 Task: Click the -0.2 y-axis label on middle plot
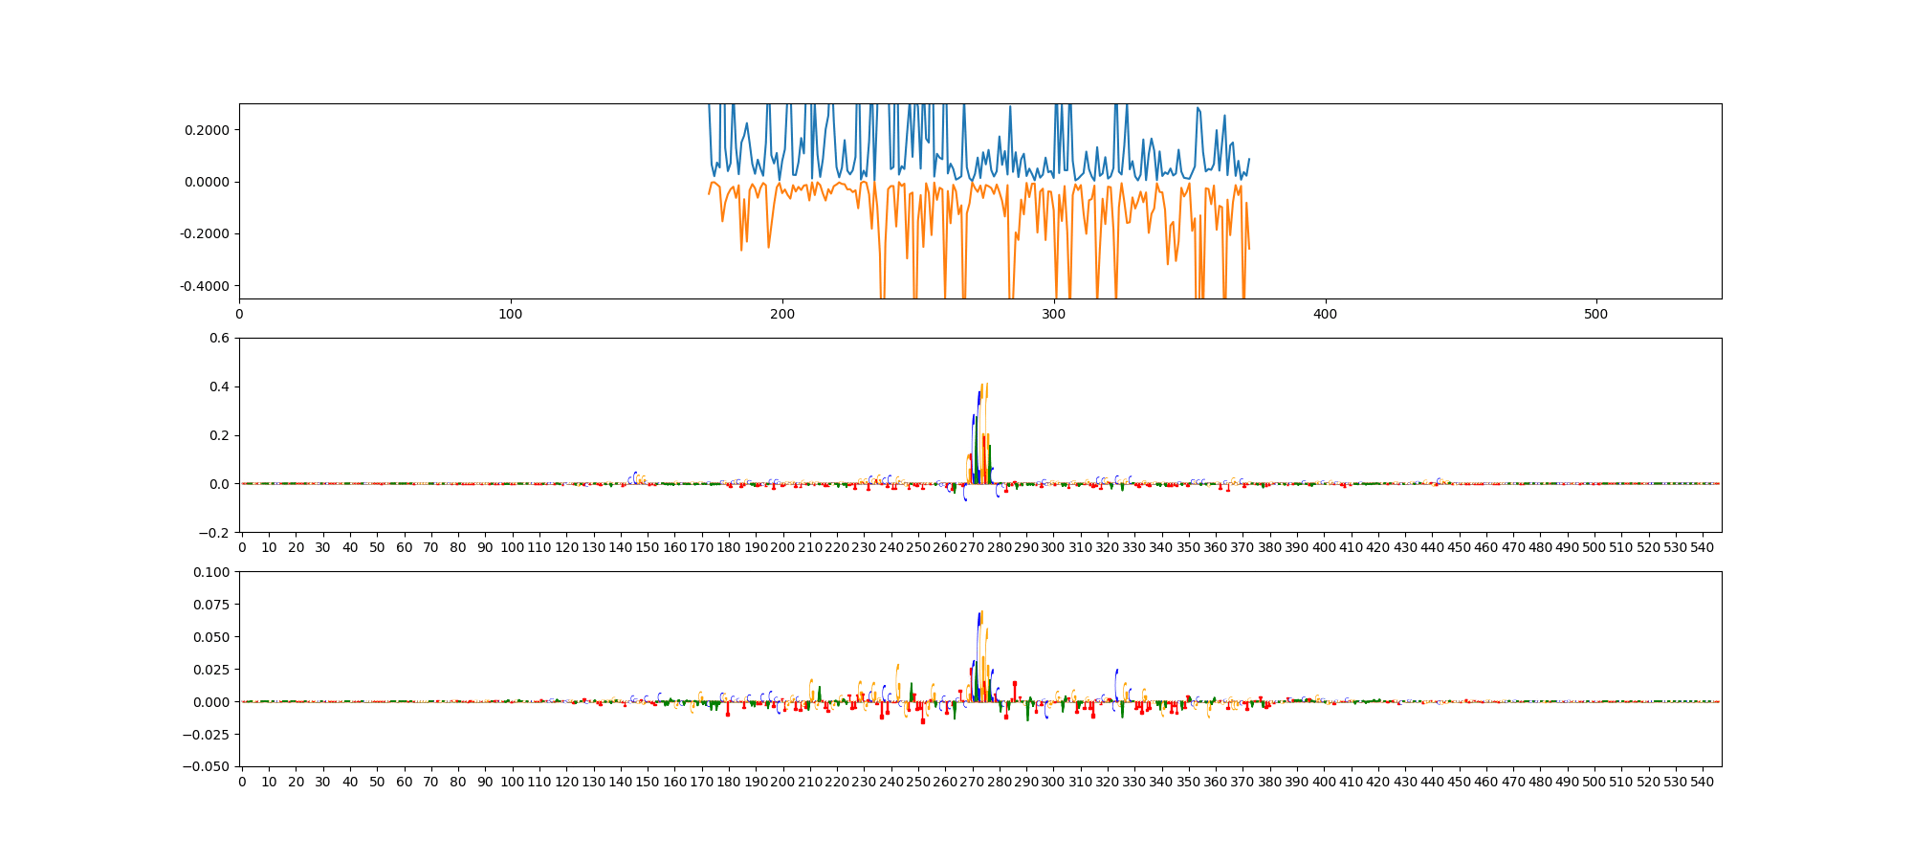coord(216,533)
